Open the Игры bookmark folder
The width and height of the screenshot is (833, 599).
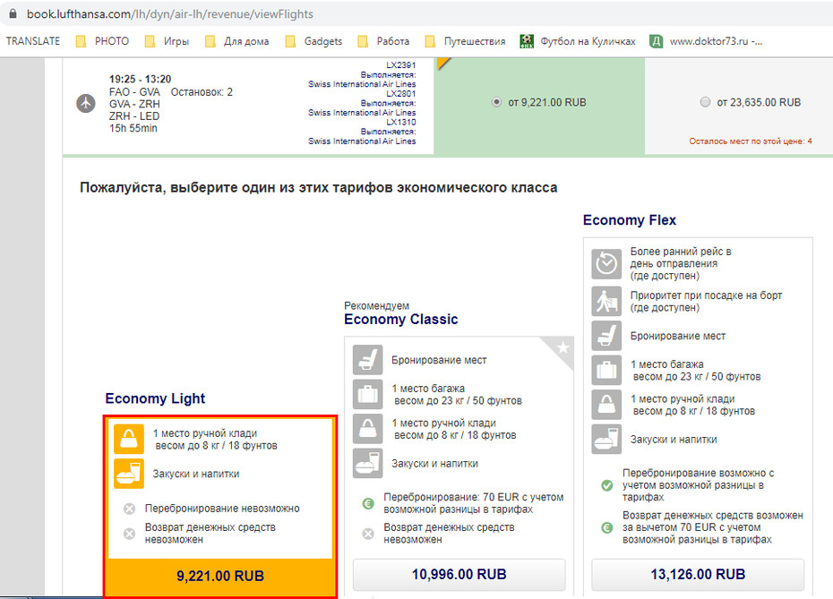coord(167,41)
